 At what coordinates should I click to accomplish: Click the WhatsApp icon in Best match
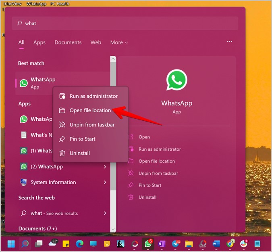click(x=24, y=83)
